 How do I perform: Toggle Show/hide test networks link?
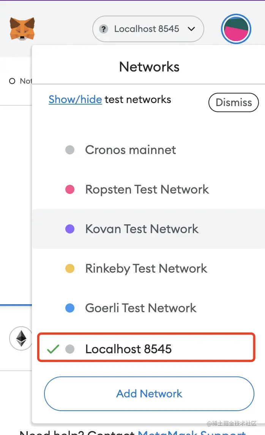point(75,100)
